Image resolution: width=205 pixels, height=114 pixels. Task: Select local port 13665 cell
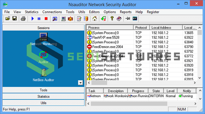coord(189,33)
